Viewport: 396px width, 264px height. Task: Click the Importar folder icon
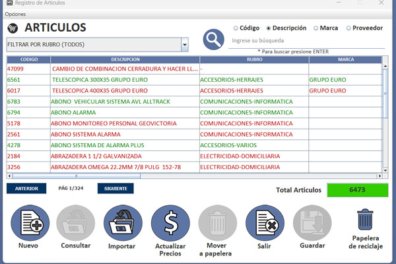(123, 223)
